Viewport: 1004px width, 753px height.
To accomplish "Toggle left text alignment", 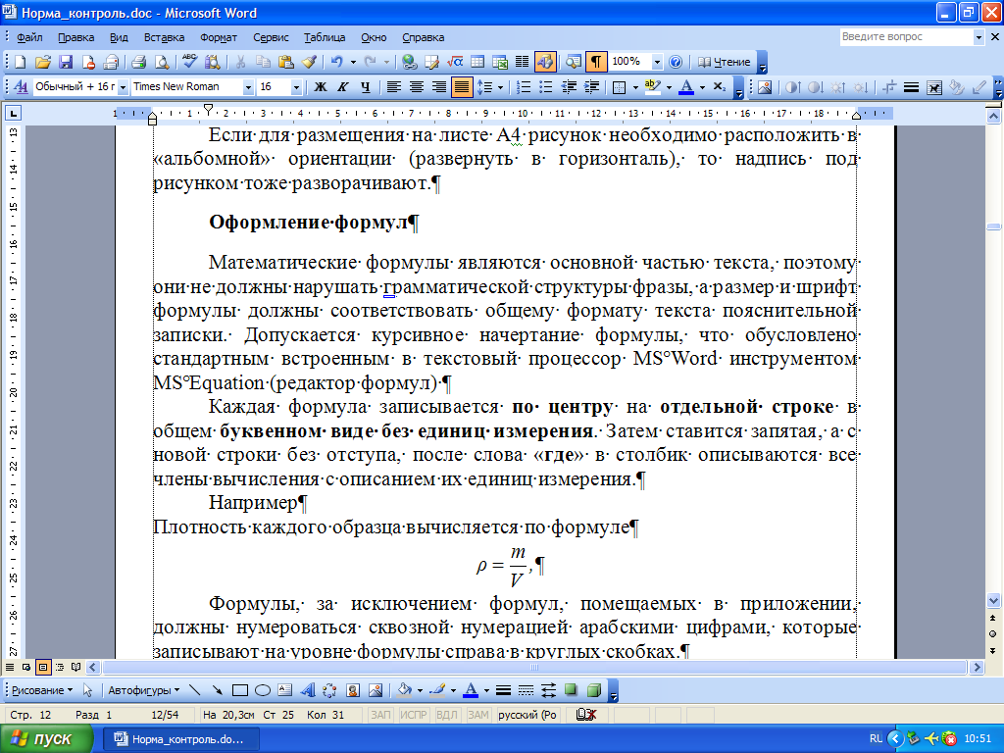I will point(394,87).
